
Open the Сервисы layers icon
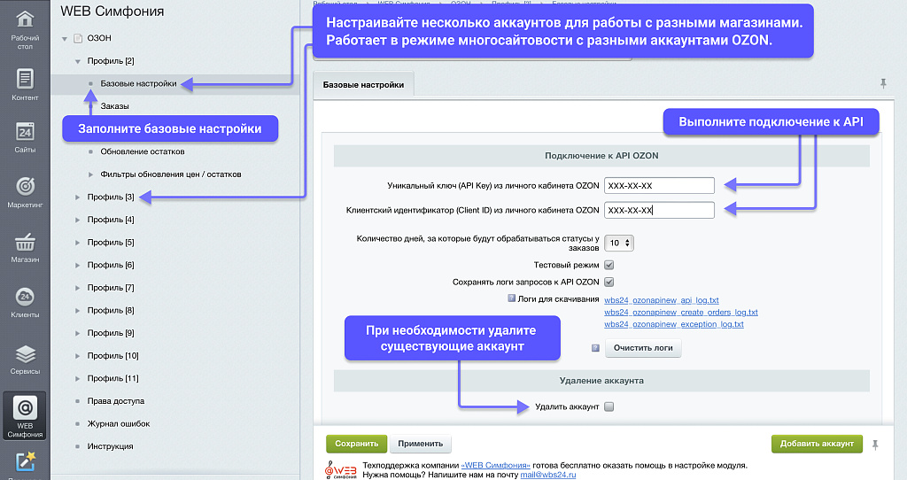25,359
